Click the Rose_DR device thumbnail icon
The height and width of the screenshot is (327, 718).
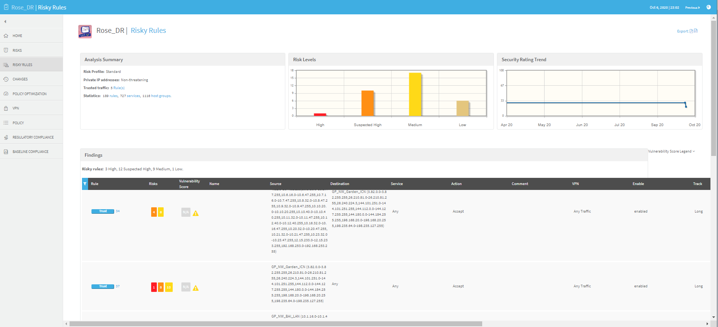[x=85, y=31]
